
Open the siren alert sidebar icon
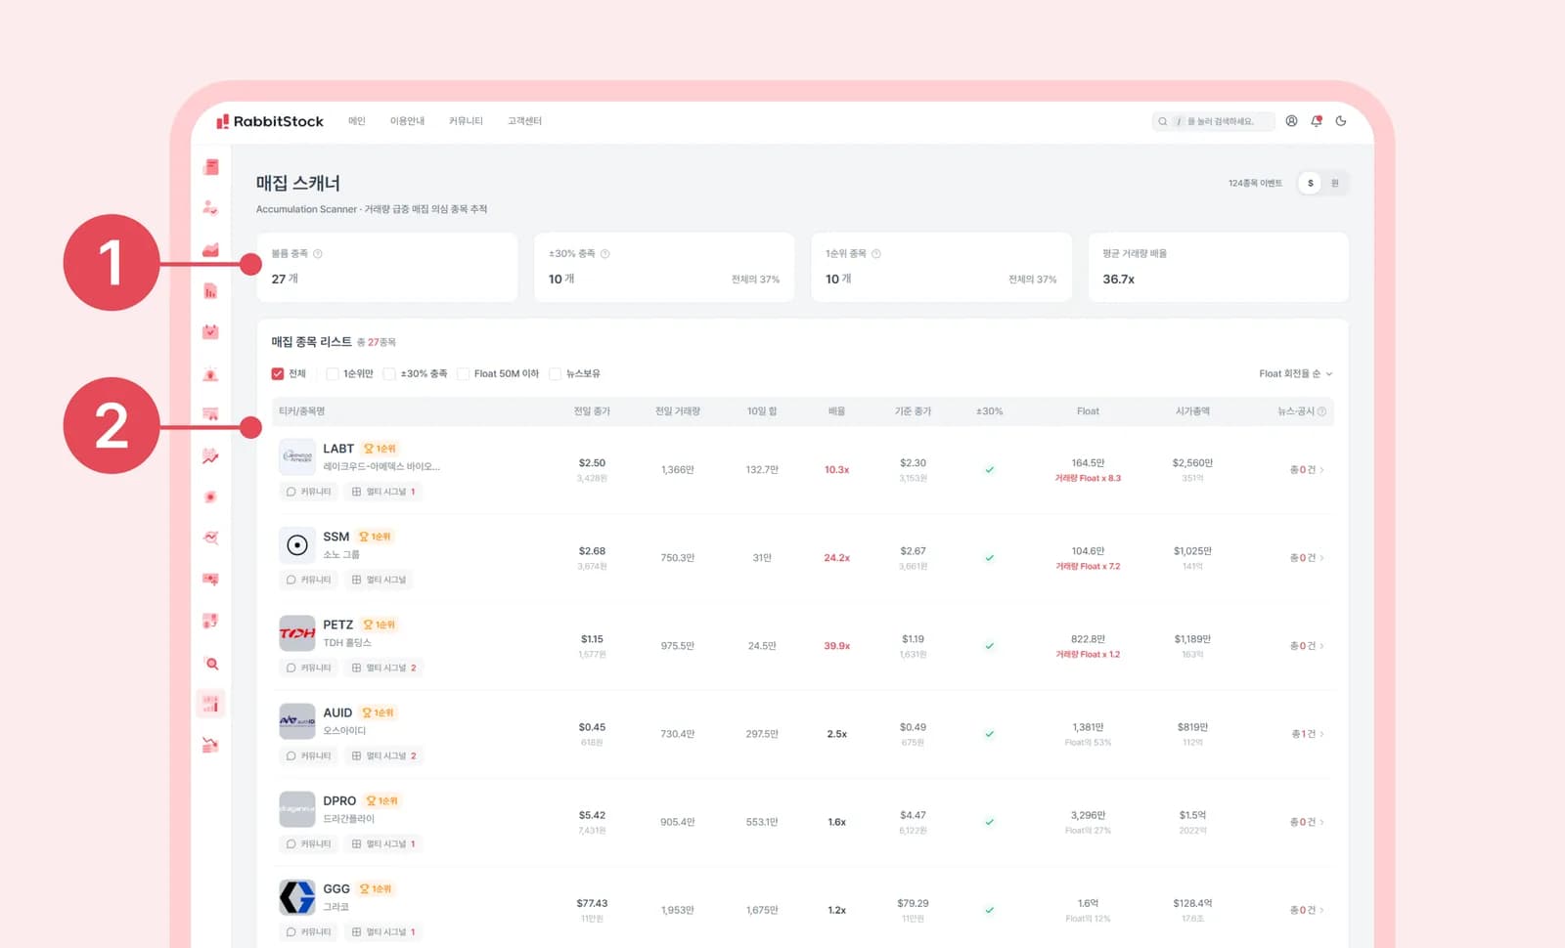[210, 373]
